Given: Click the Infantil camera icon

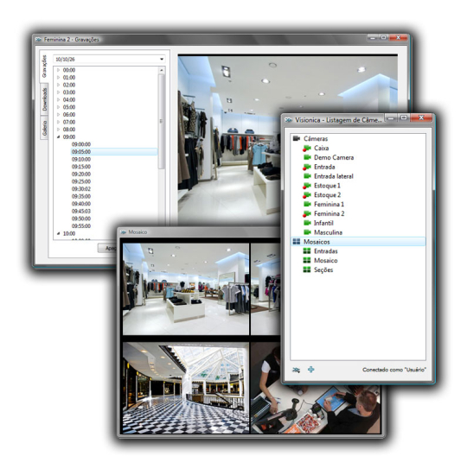Looking at the screenshot, I should [307, 223].
